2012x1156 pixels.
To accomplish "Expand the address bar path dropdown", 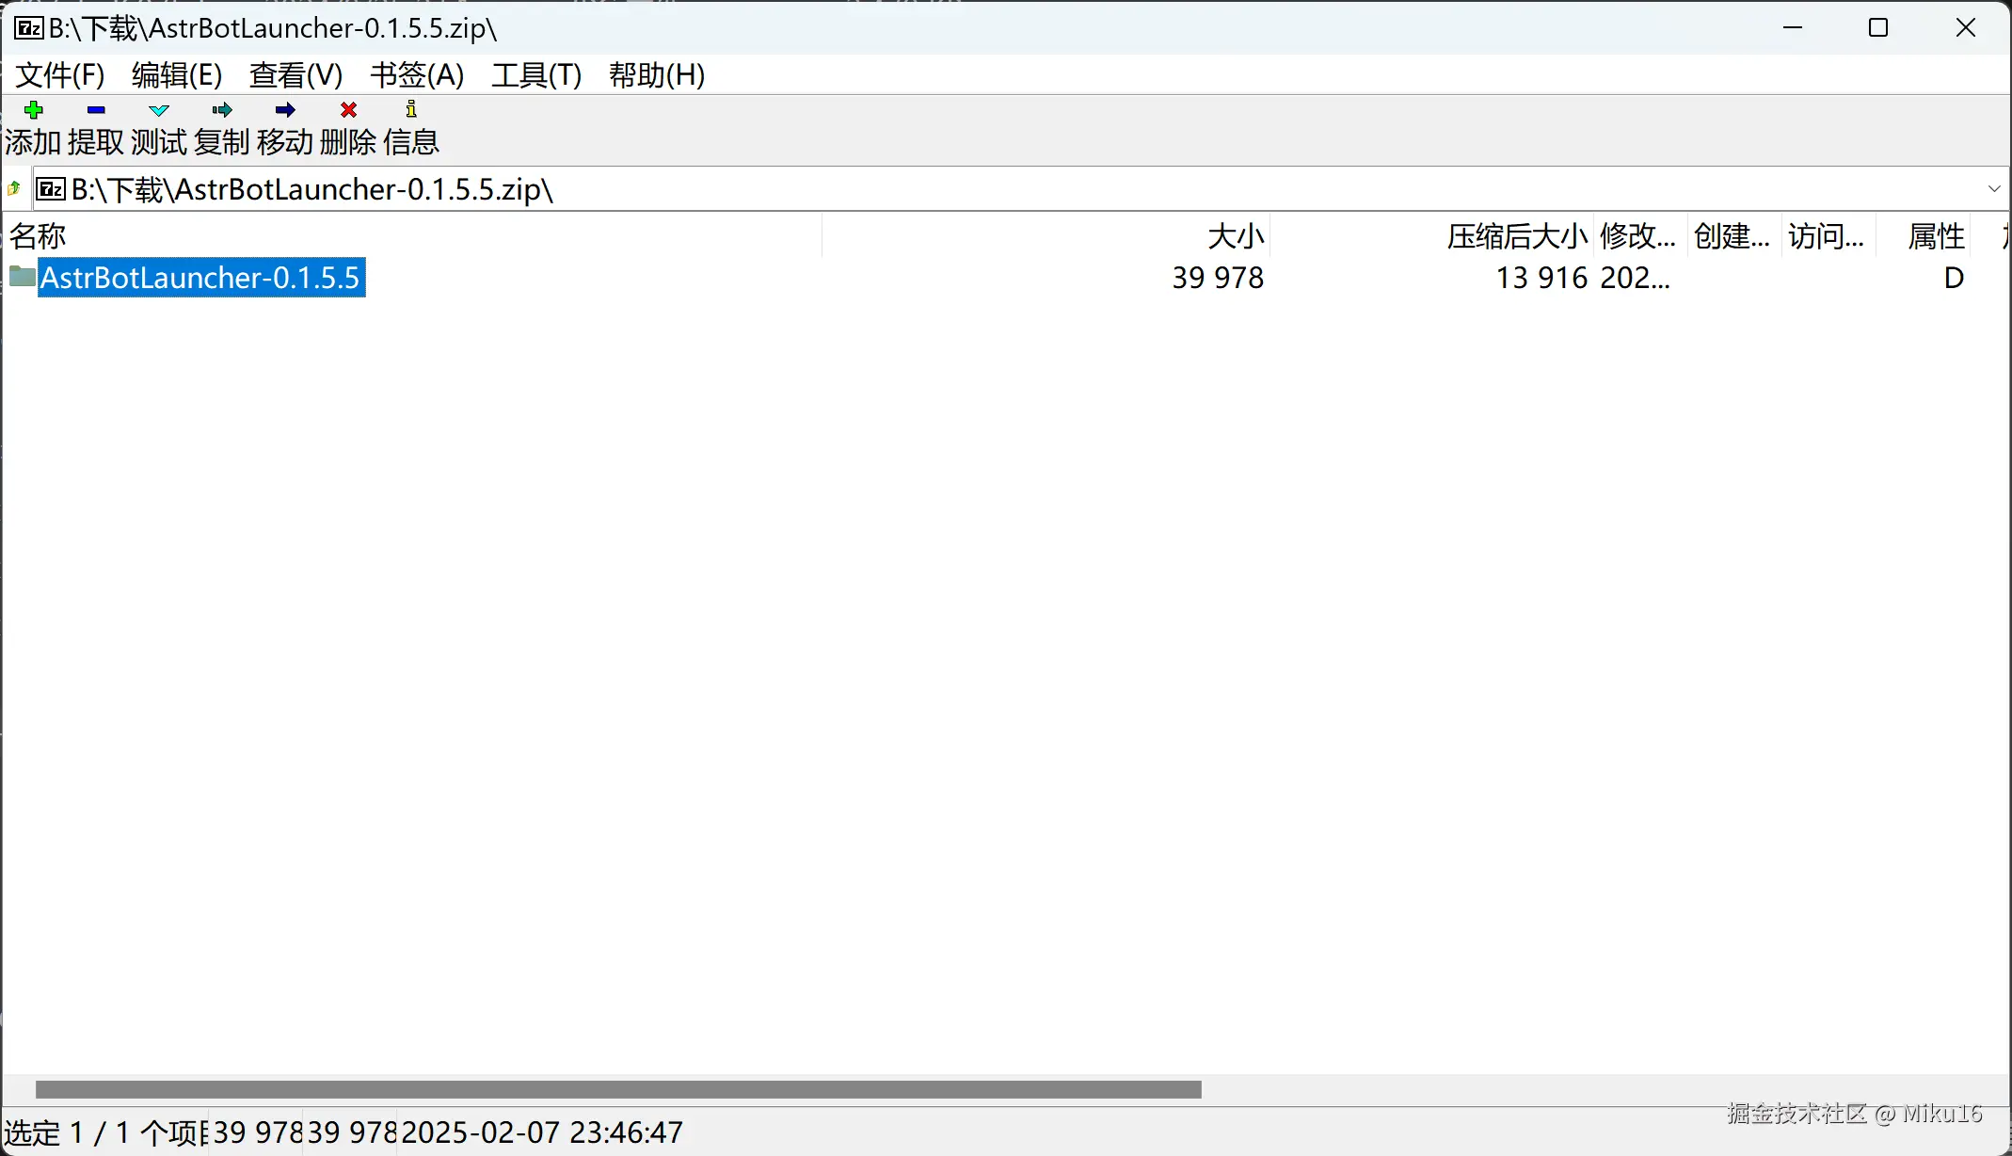I will click(1993, 189).
